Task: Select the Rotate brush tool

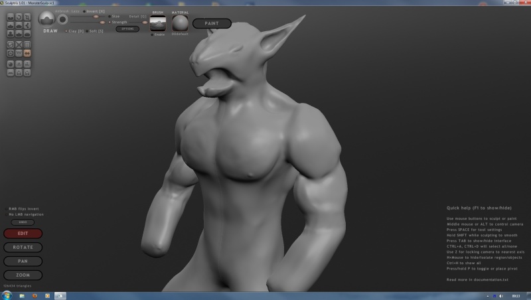Action: tap(19, 16)
